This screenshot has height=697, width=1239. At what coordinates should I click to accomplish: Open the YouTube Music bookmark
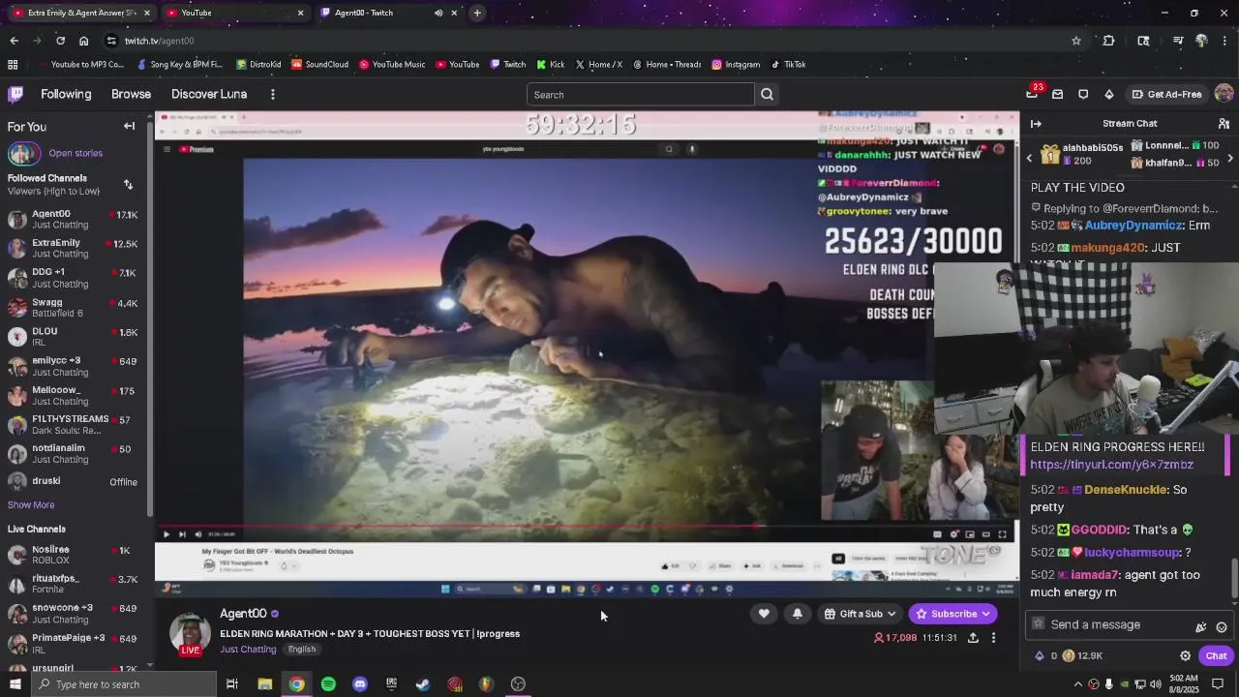click(x=391, y=64)
